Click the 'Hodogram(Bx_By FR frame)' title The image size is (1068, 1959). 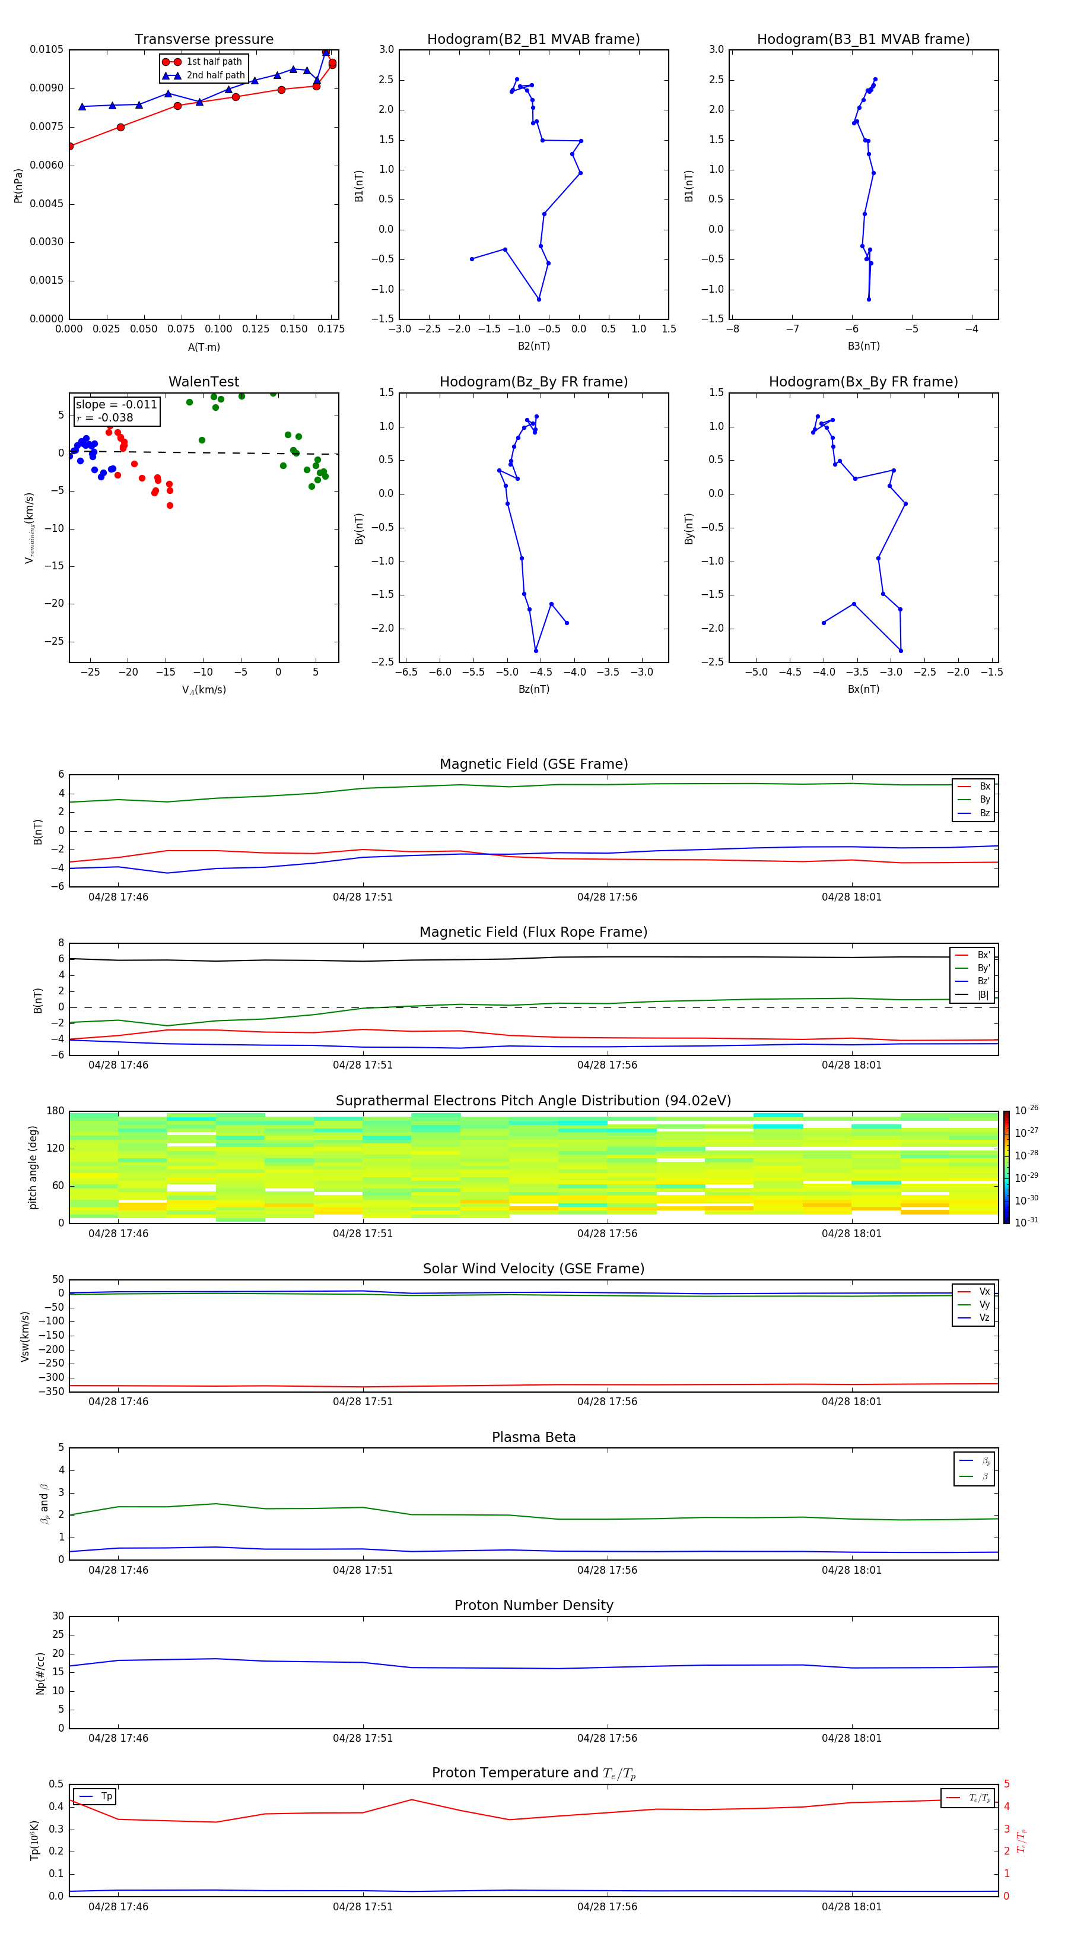[863, 382]
